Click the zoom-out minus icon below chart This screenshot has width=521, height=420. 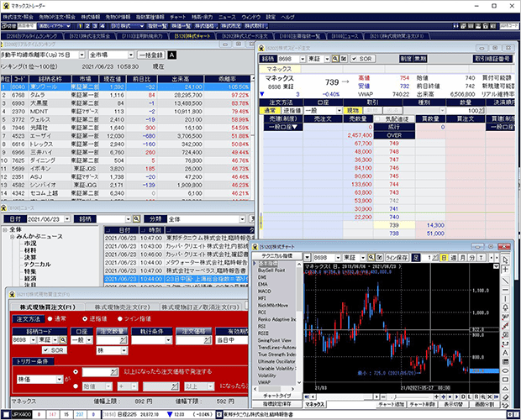(383, 396)
